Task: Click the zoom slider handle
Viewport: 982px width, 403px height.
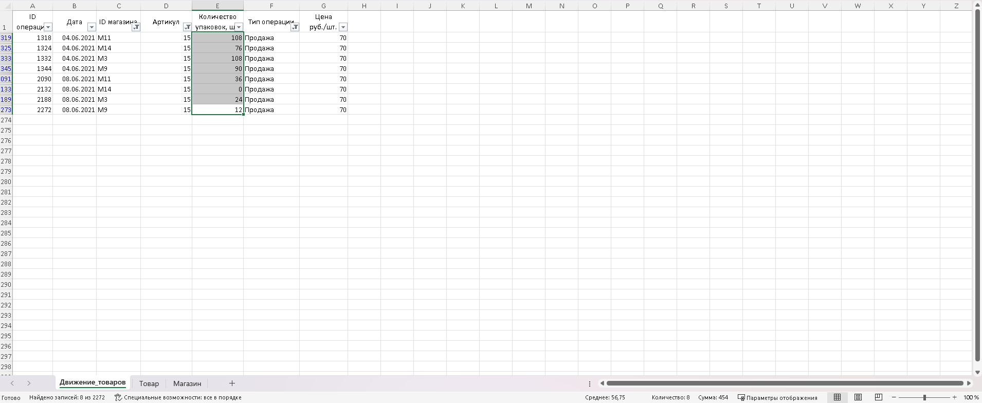Action: click(924, 397)
